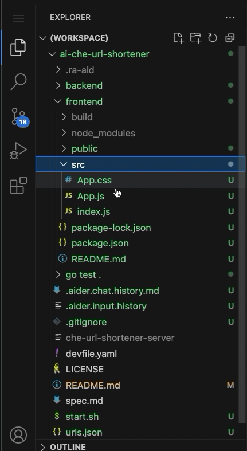This screenshot has height=451, width=247.
Task: Open .aider.chat.history.md file
Action: (x=112, y=291)
